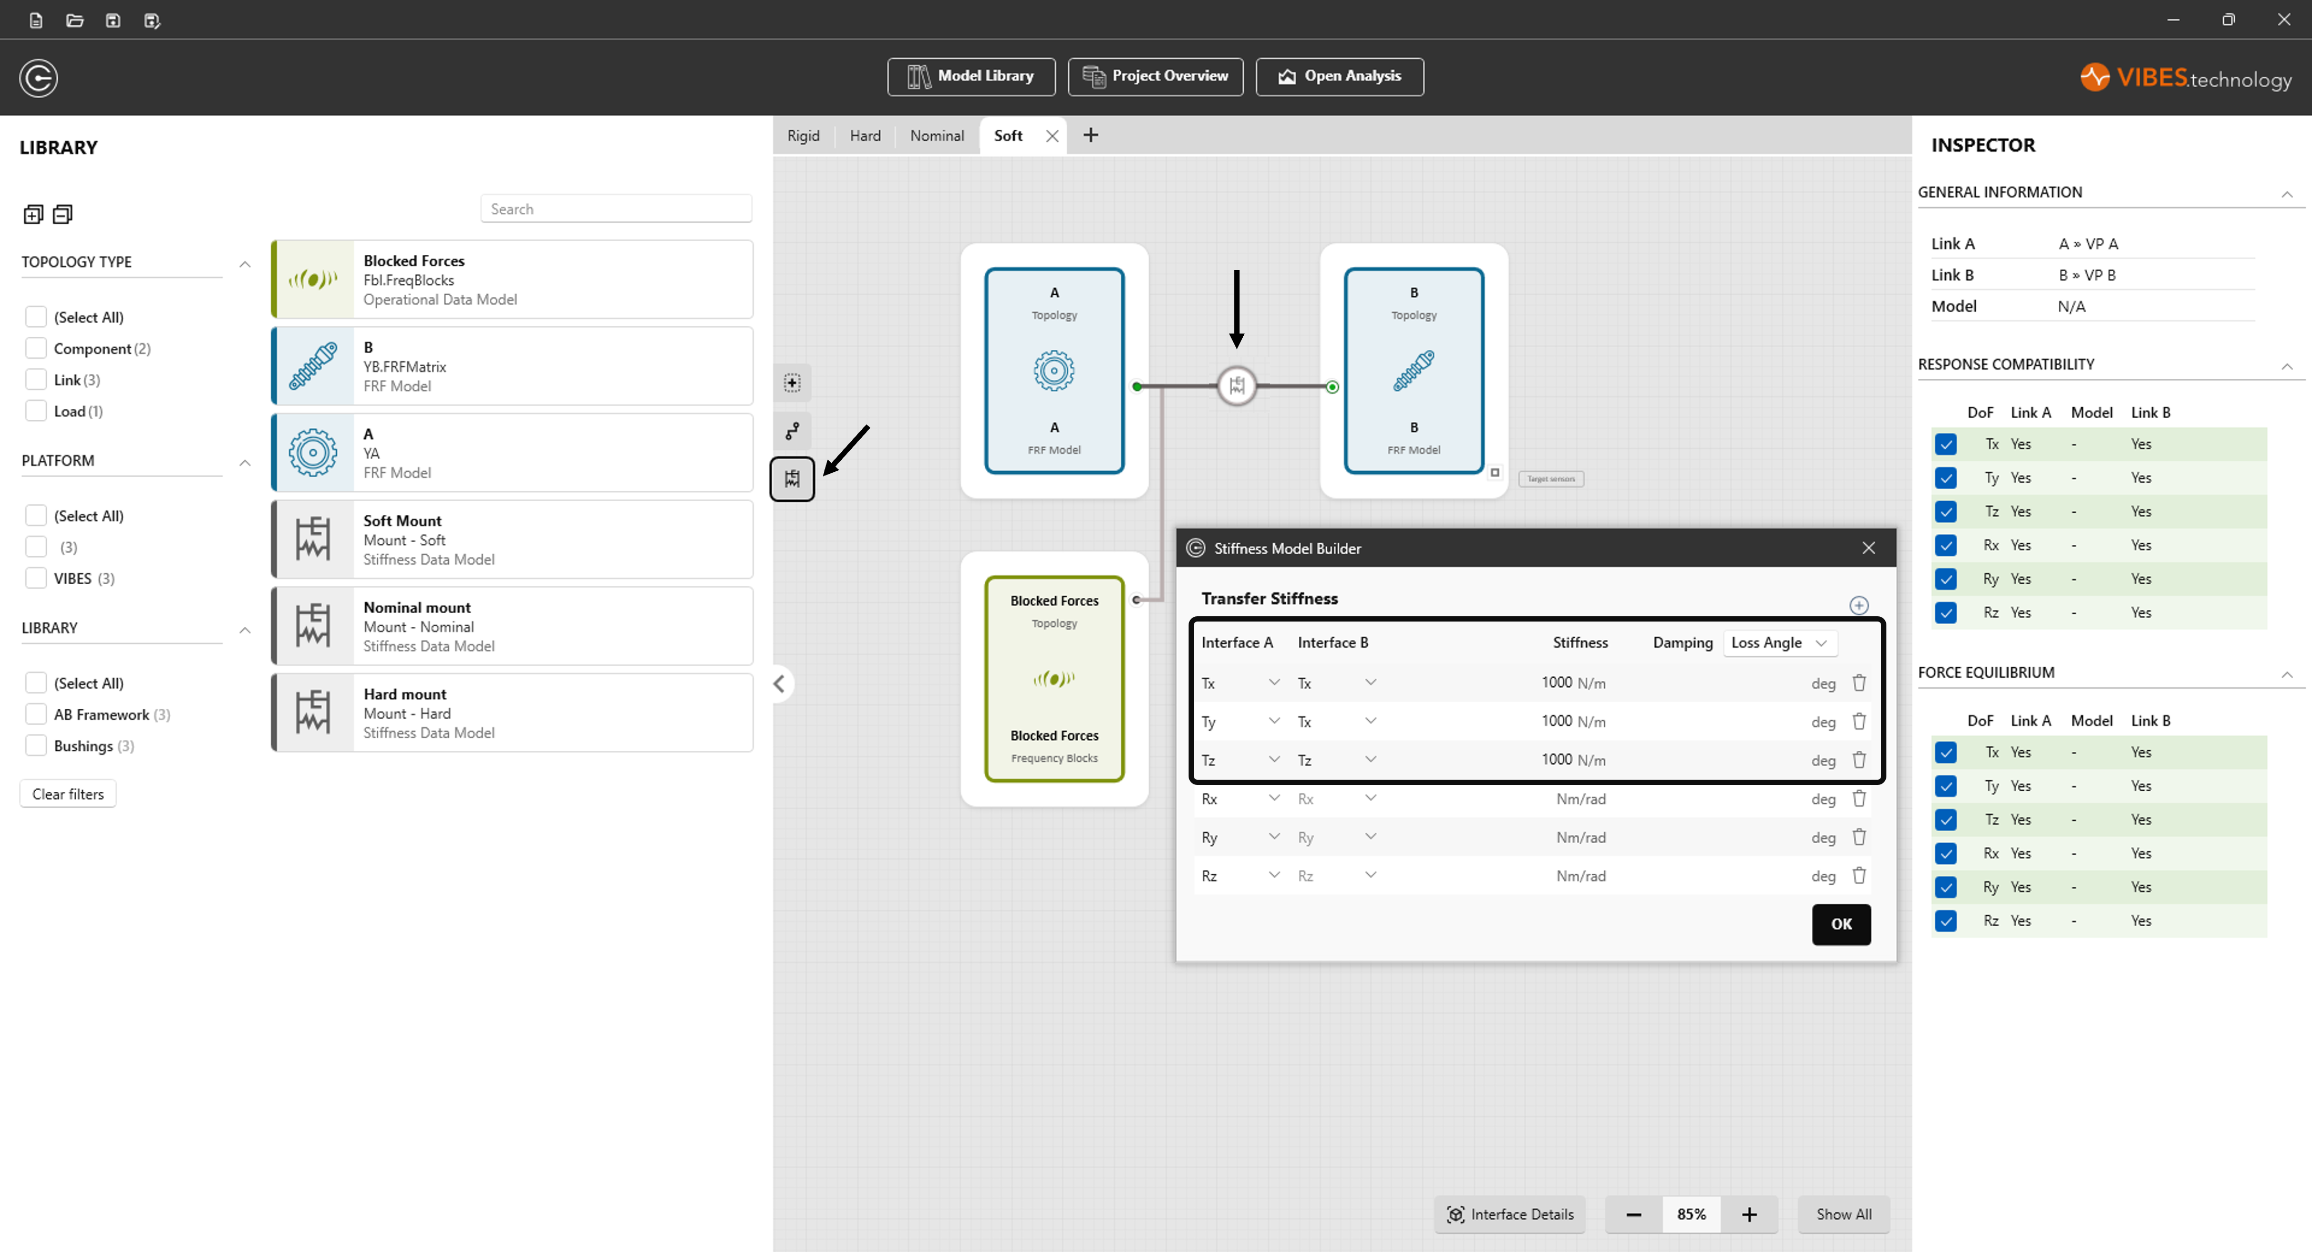
Task: Delete the Ty stiffness row
Action: coord(1859,721)
